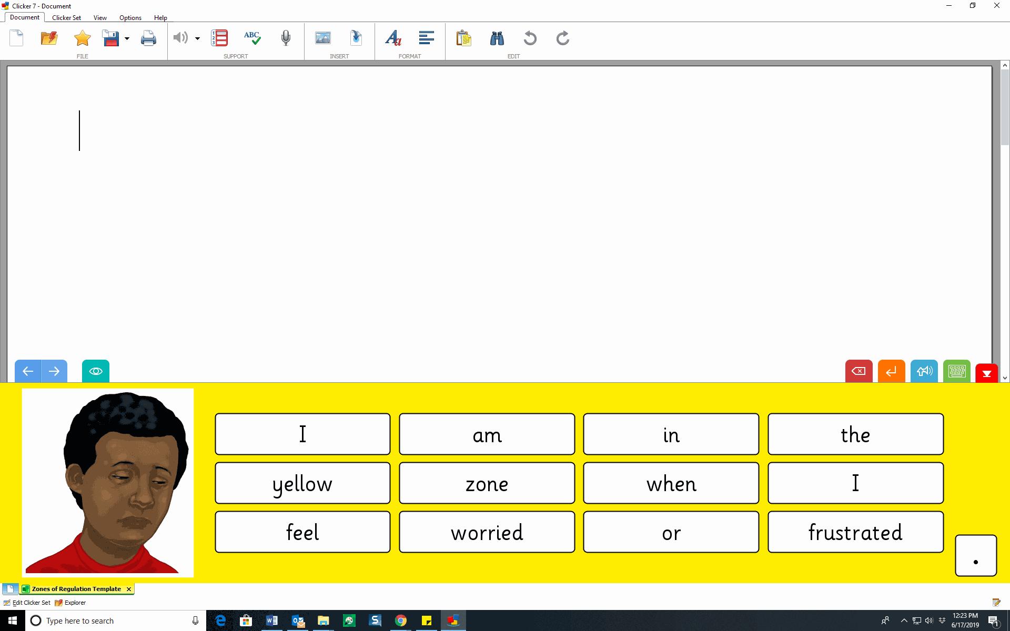Screen dimensions: 1010x631
Task: Open the numbered list predictor icon
Action: coord(219,38)
